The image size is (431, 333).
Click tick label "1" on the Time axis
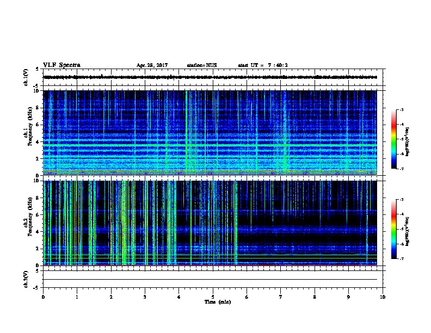pyautogui.click(x=77, y=297)
